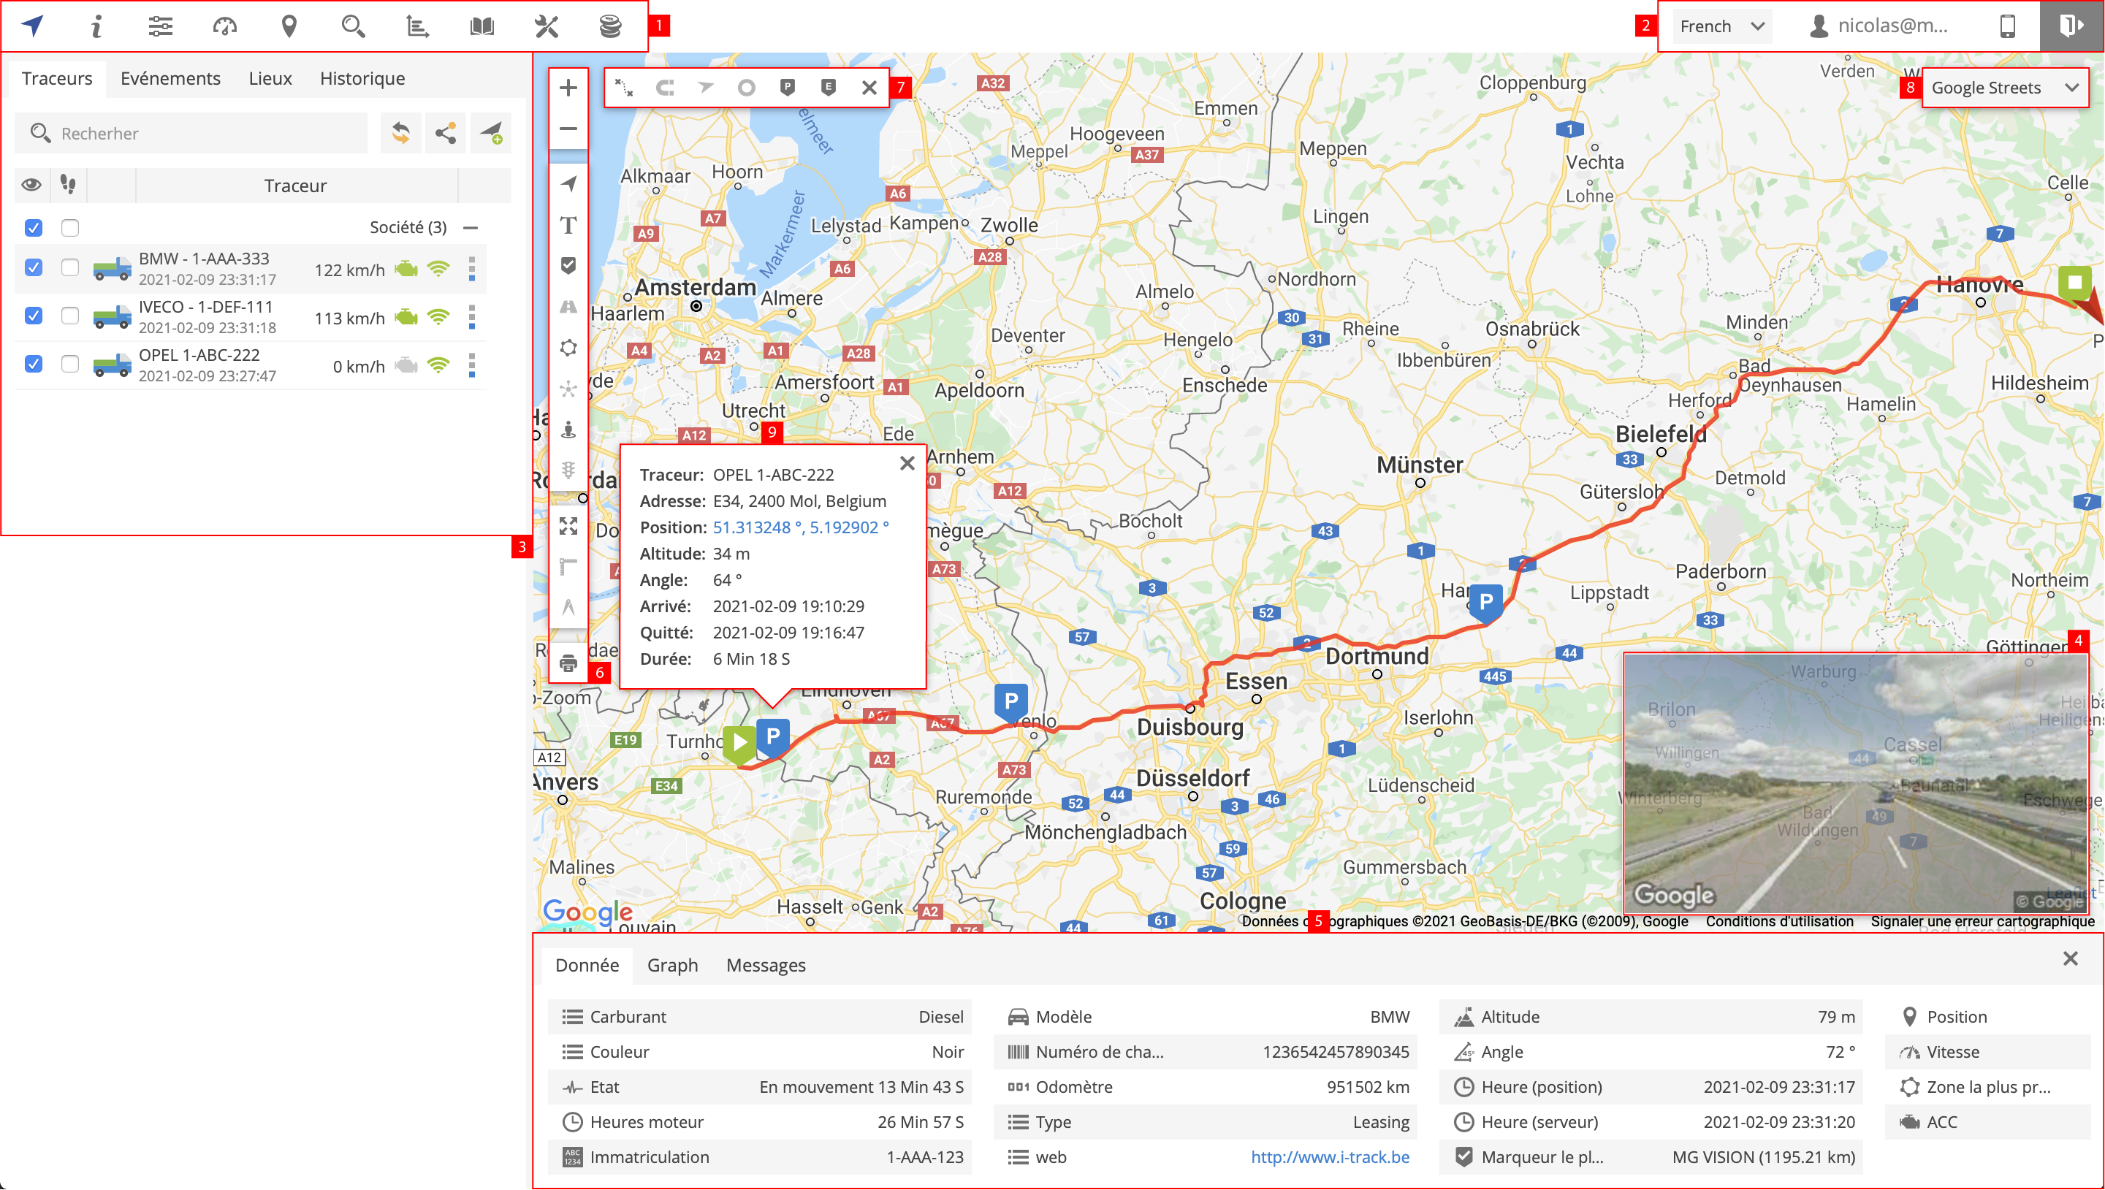
Task: Open the tools wrench icon in top toolbar
Action: (546, 26)
